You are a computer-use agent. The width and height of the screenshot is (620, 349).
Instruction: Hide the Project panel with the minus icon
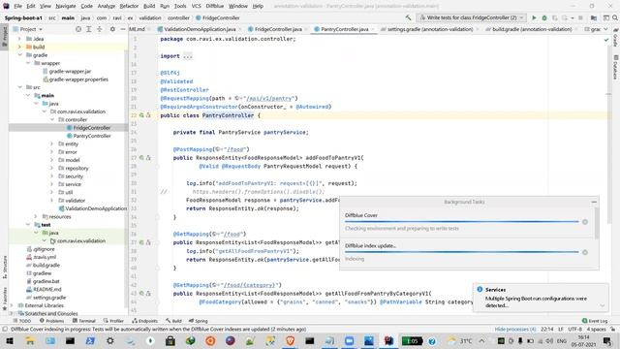pyautogui.click(x=123, y=29)
